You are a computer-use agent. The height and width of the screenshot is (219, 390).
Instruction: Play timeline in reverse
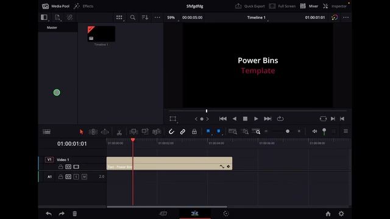(234, 119)
